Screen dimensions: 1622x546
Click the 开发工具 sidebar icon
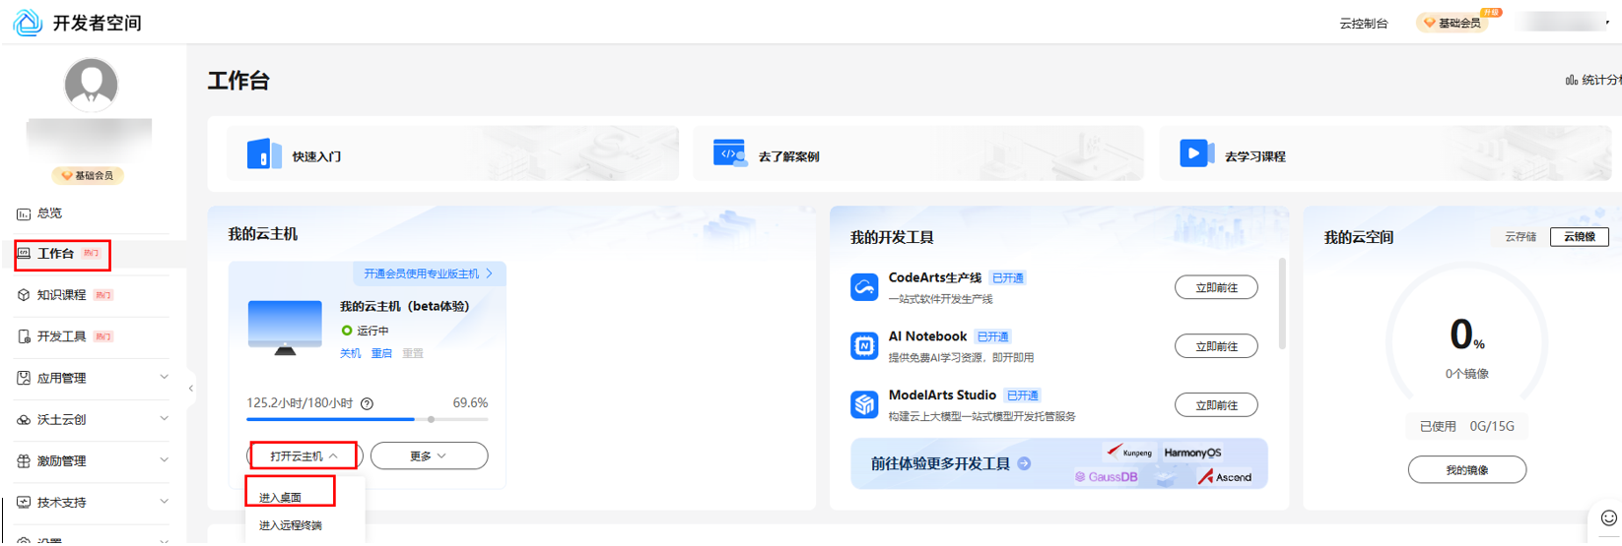24,336
